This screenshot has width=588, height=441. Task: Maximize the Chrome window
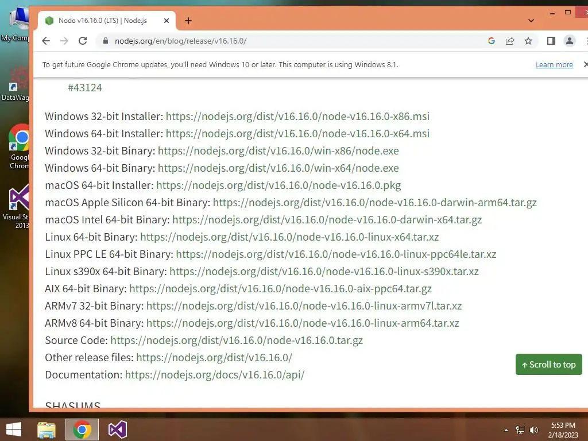pyautogui.click(x=568, y=13)
